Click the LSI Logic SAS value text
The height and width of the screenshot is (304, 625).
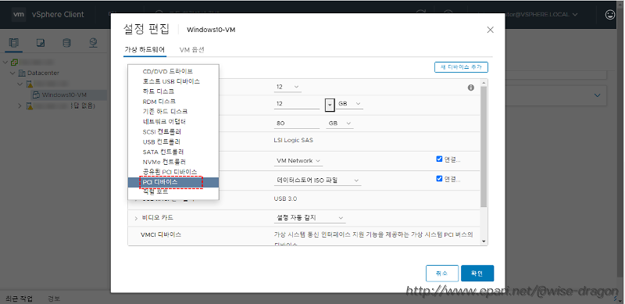click(x=294, y=141)
